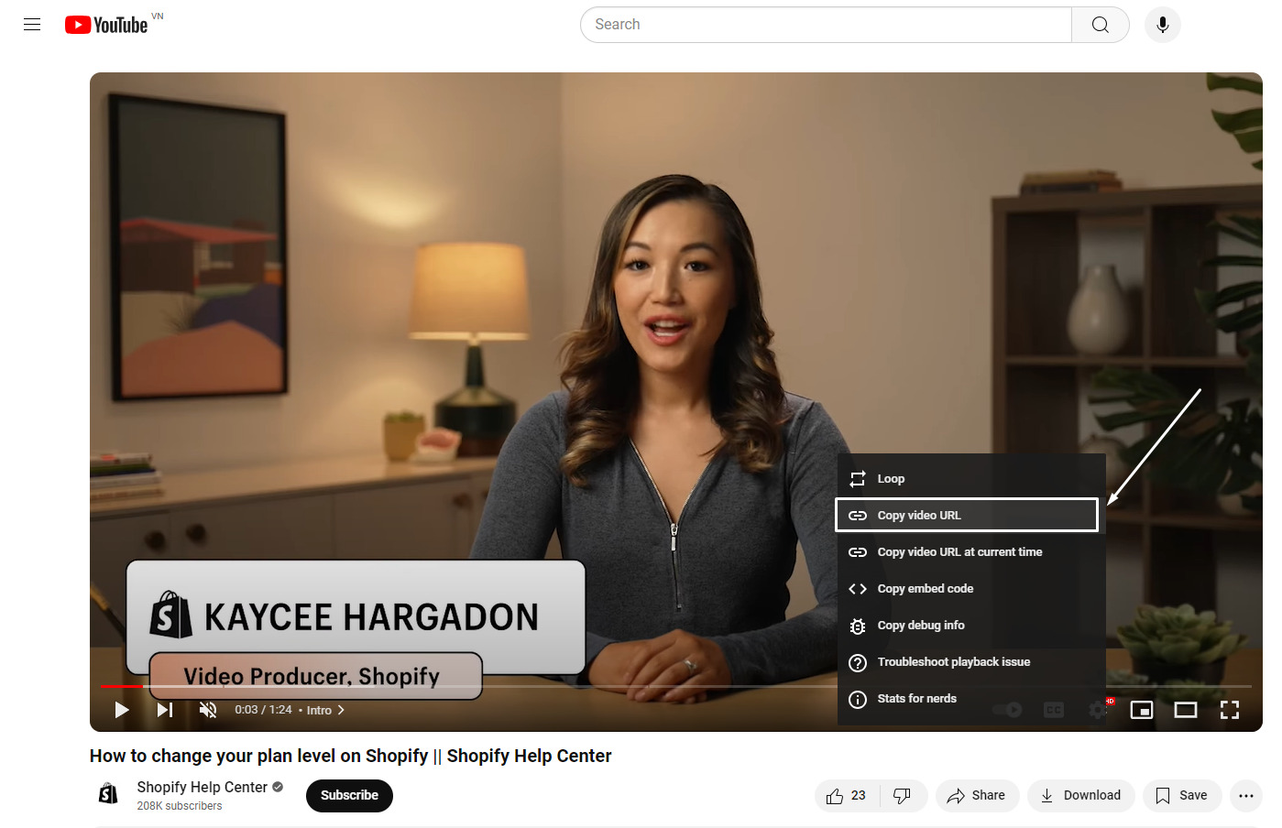Play the video

point(122,710)
